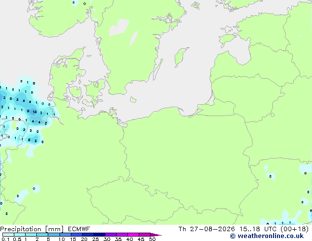Viewport: 312px width, 241px height.
Task: Pick the 15–20 mm legend swatch
Action: pos(76,235)
